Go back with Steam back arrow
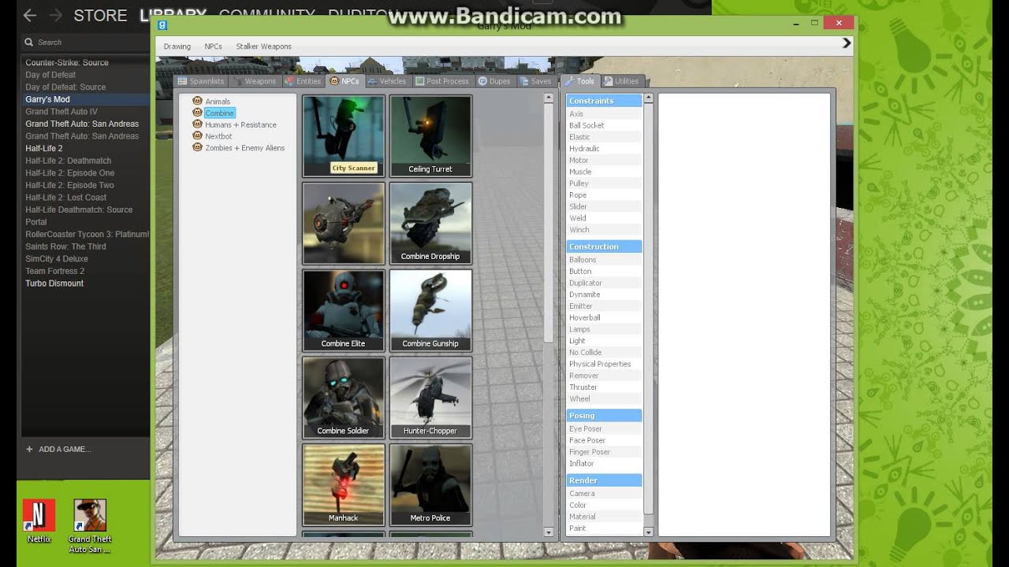 [x=29, y=15]
